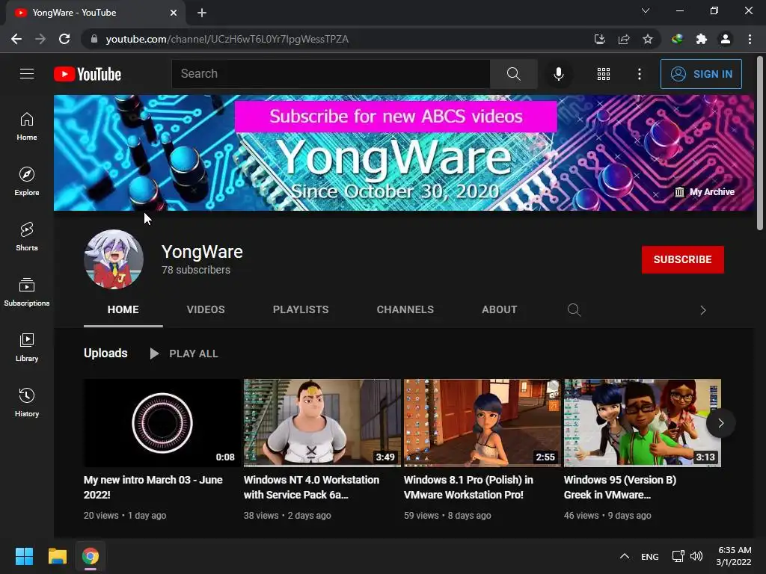
Task: Open the taskbar clock and date
Action: coord(735,556)
